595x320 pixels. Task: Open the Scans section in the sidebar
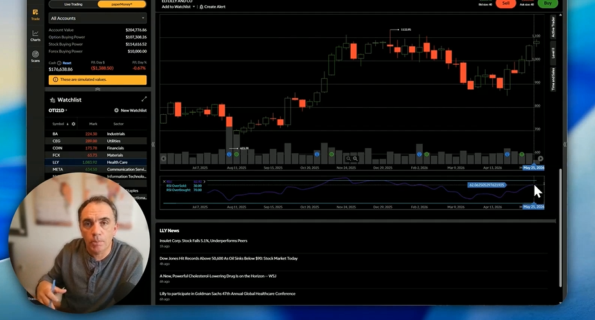coord(35,56)
